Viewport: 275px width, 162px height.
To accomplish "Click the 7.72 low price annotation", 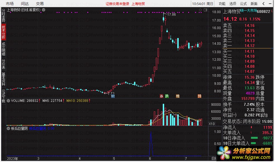I will click(111, 94).
